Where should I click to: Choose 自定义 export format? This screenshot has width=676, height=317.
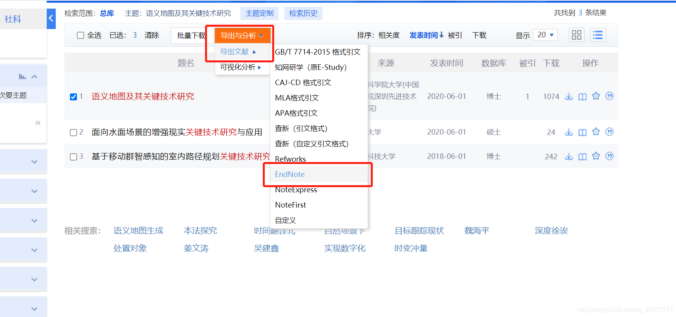[286, 220]
